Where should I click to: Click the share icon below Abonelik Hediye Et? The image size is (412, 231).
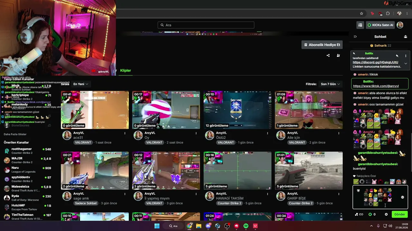coord(328,56)
